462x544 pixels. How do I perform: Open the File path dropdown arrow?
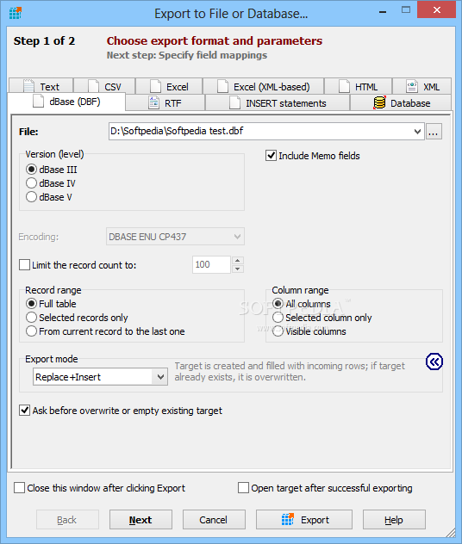[417, 132]
